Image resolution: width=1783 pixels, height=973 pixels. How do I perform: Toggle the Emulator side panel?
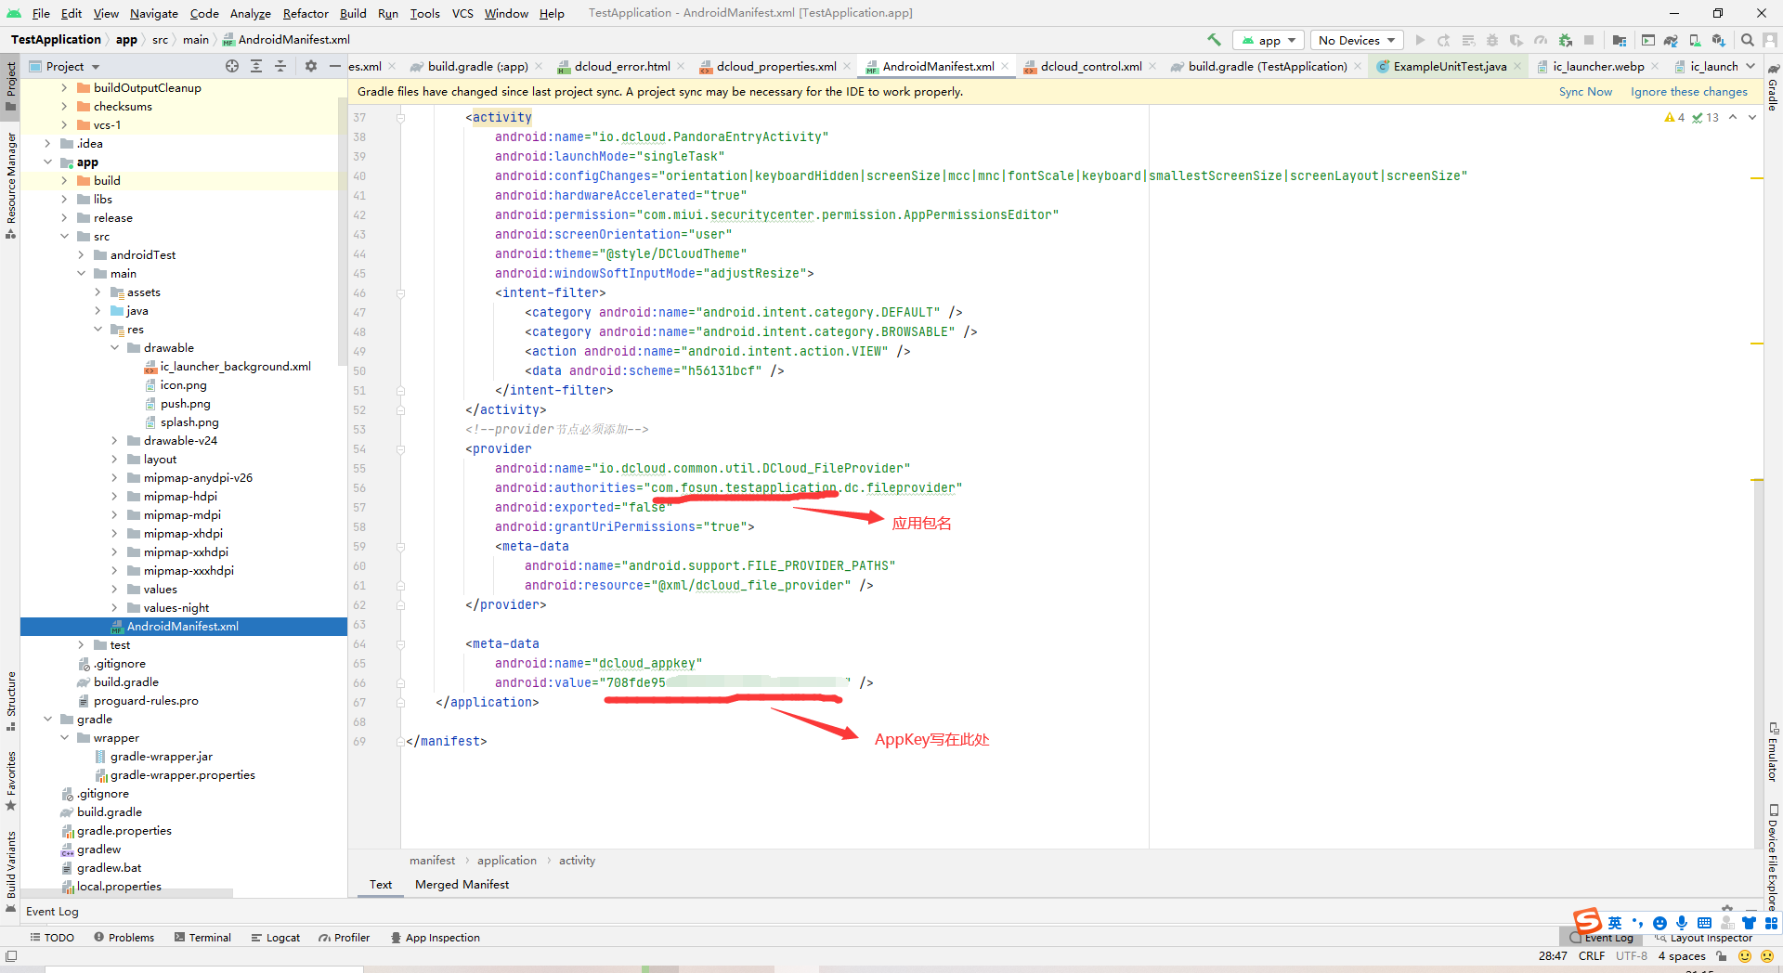(1773, 751)
